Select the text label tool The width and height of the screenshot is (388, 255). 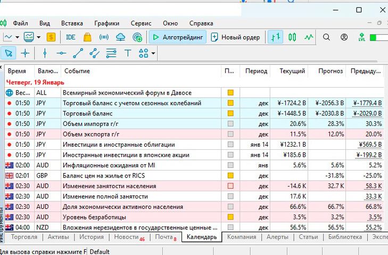127,53
